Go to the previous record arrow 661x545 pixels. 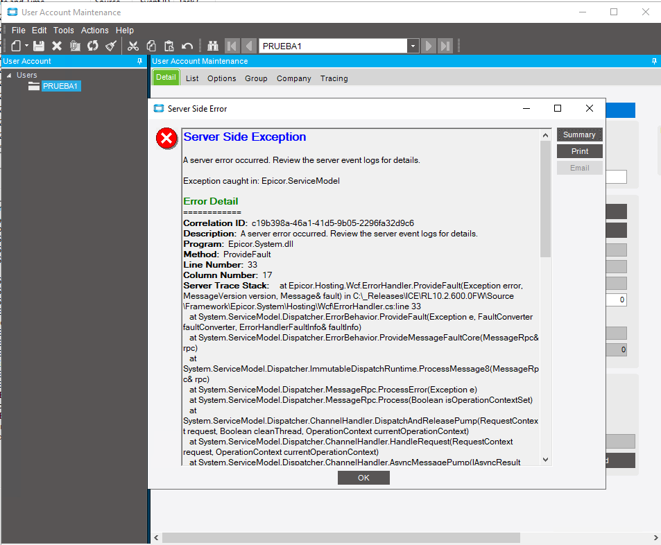click(x=249, y=46)
